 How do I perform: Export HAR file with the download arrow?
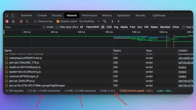tap(118, 21)
